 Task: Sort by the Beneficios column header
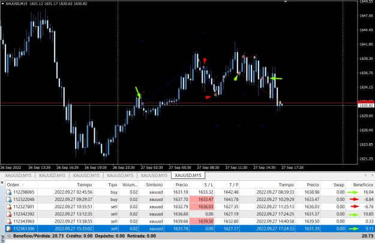363,185
